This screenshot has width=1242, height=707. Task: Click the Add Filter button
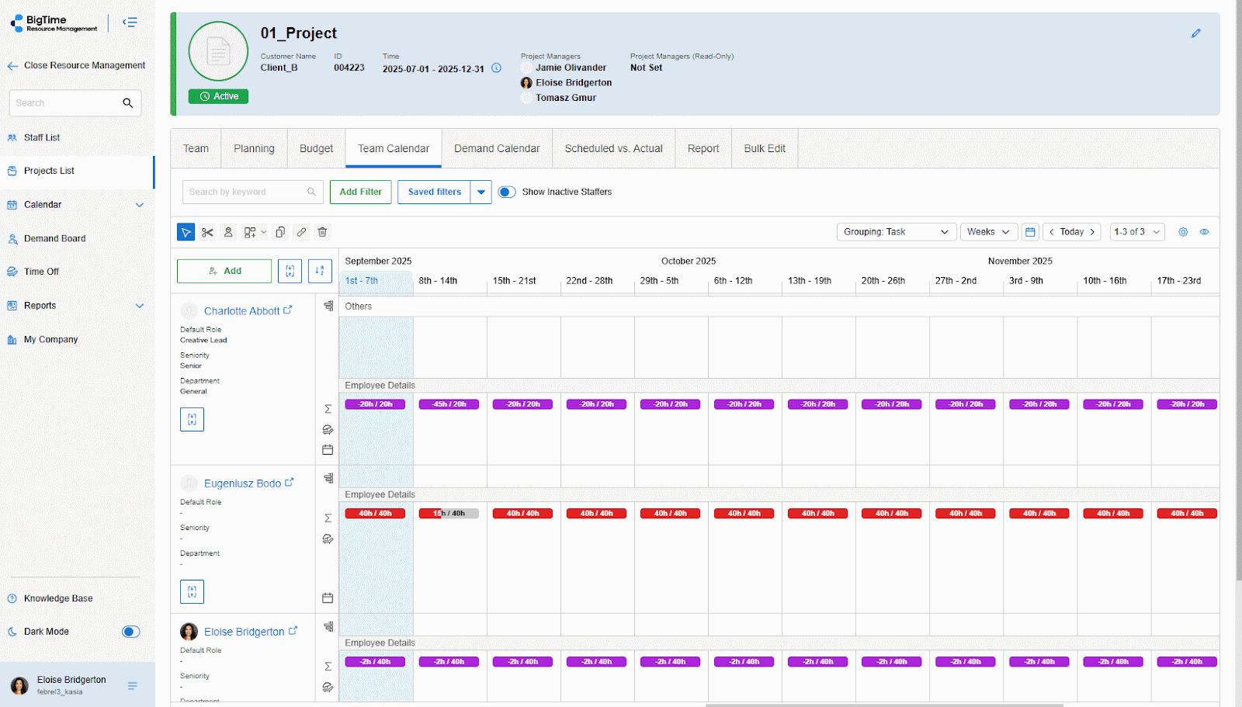tap(360, 192)
